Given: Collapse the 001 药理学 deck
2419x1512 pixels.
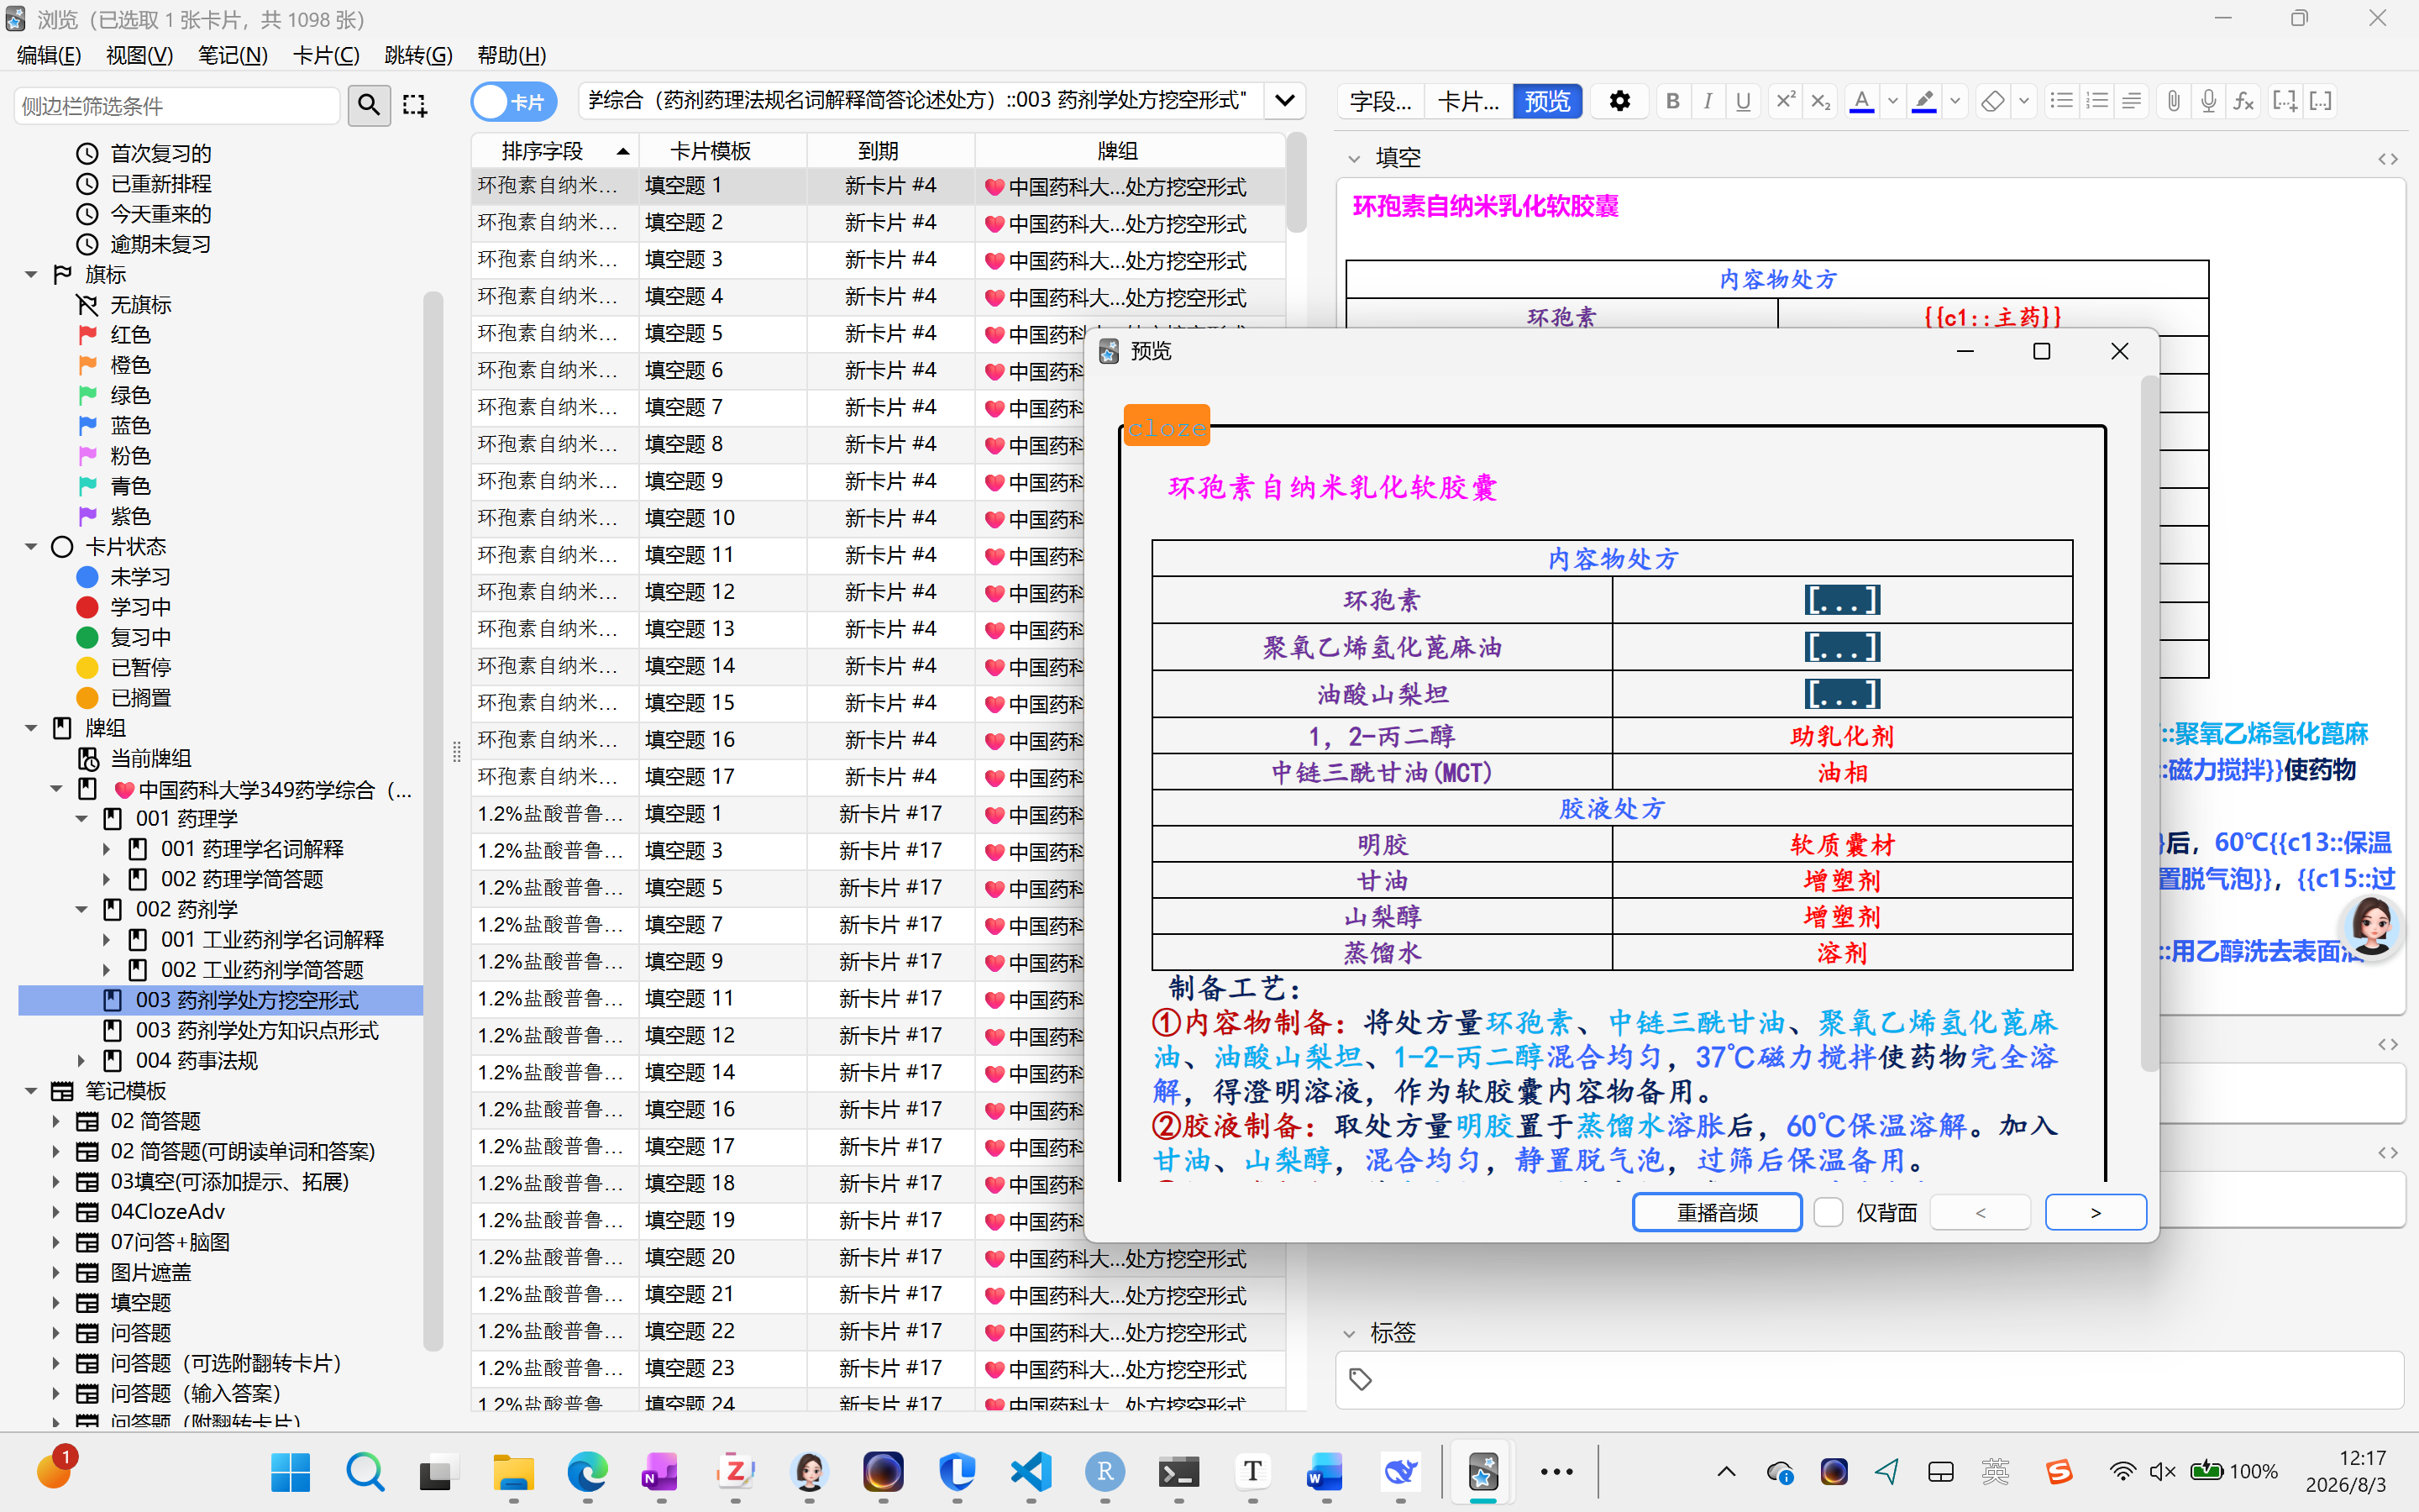Looking at the screenshot, I should point(82,819).
